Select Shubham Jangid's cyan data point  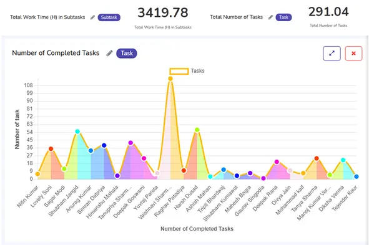(77, 132)
